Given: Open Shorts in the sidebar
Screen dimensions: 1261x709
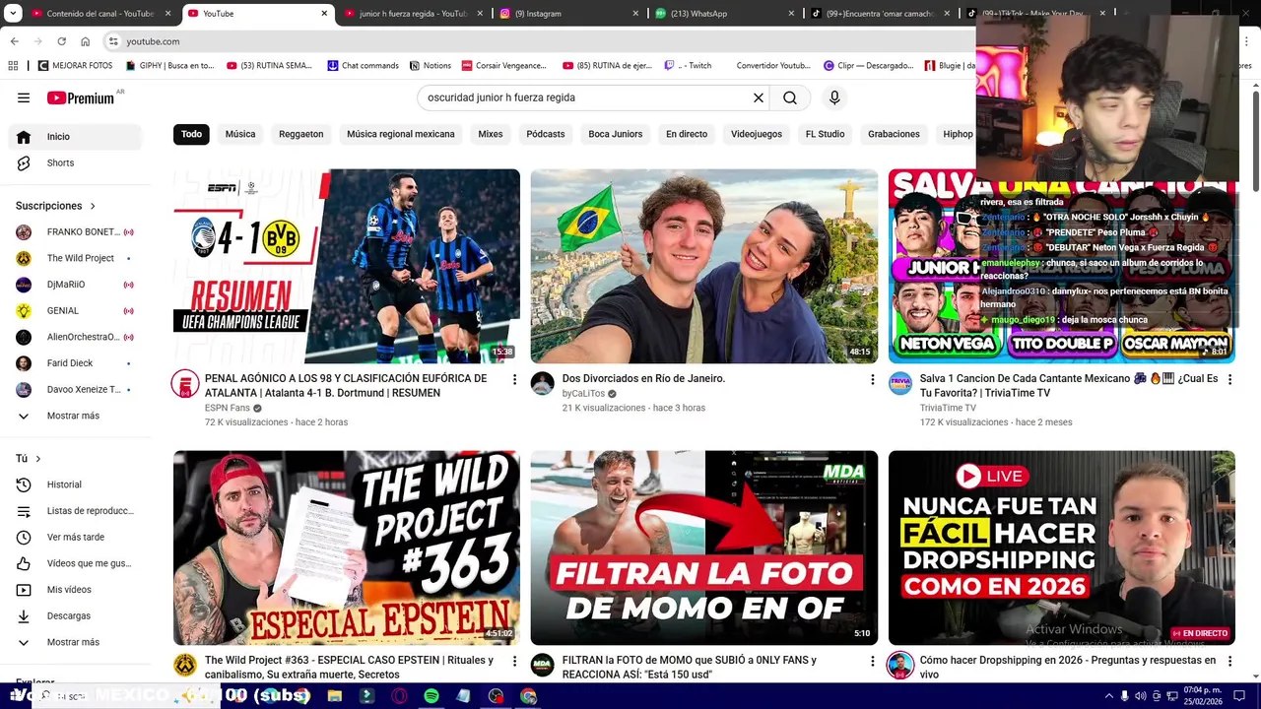Looking at the screenshot, I should [75, 163].
